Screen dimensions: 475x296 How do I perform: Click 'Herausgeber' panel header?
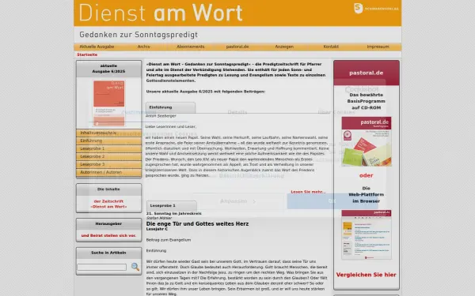(x=108, y=224)
